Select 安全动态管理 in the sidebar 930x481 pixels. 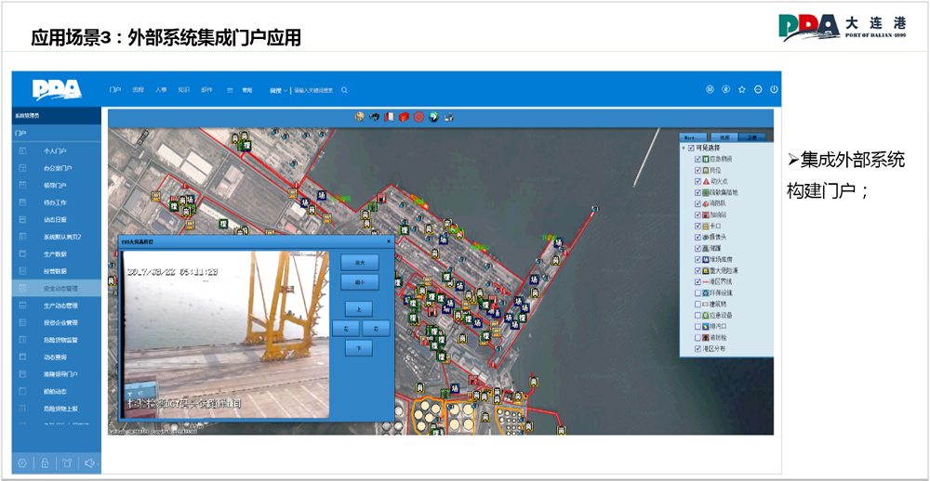click(x=57, y=289)
